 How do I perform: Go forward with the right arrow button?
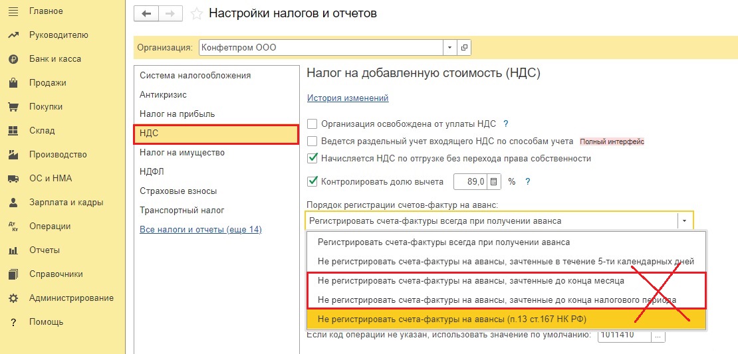coord(170,14)
